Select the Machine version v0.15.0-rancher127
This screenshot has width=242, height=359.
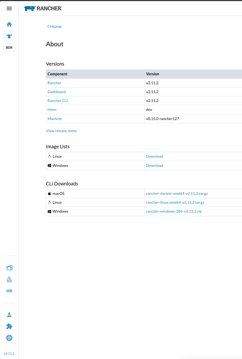(x=162, y=119)
